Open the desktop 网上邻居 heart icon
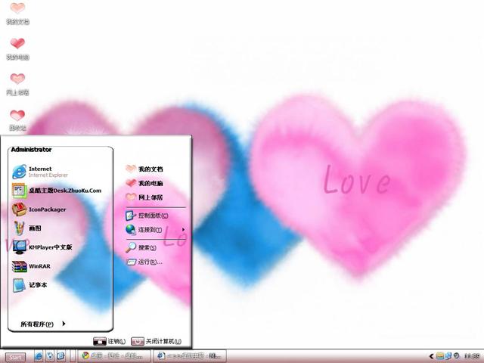484x363 pixels. [17, 84]
